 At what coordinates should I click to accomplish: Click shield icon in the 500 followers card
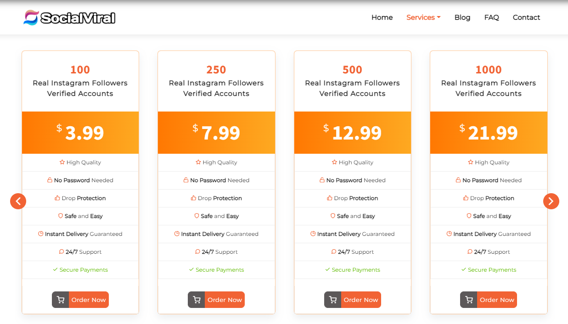[333, 216]
